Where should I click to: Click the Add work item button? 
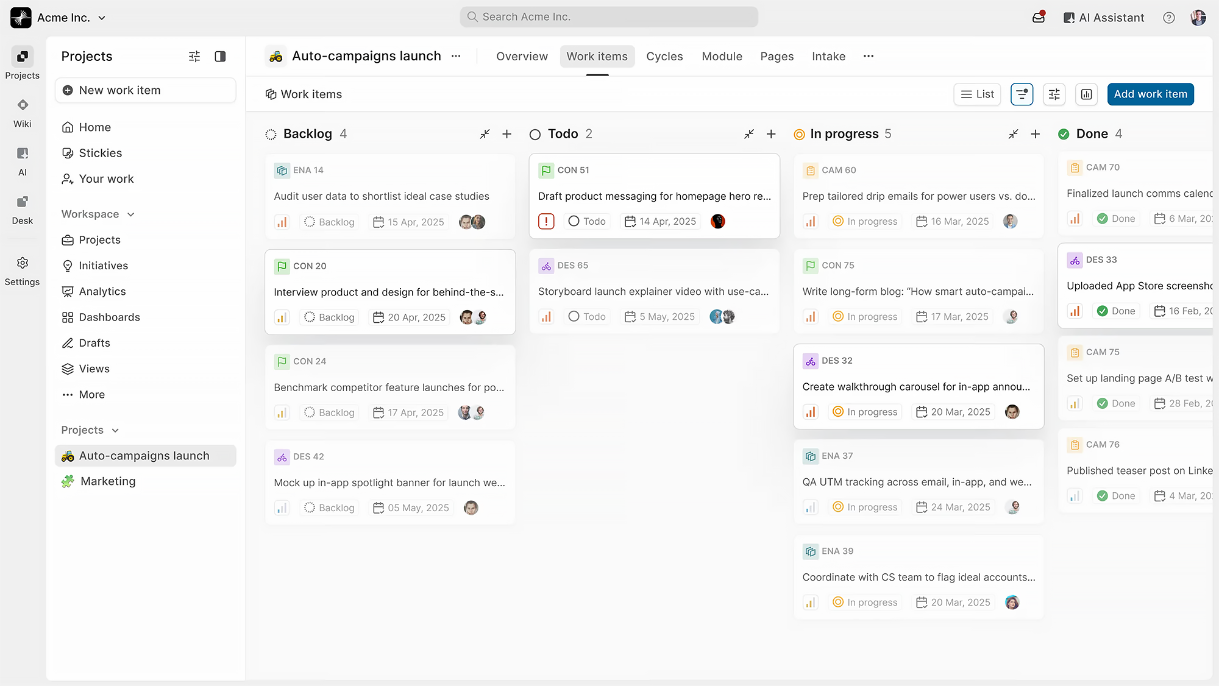(1150, 94)
